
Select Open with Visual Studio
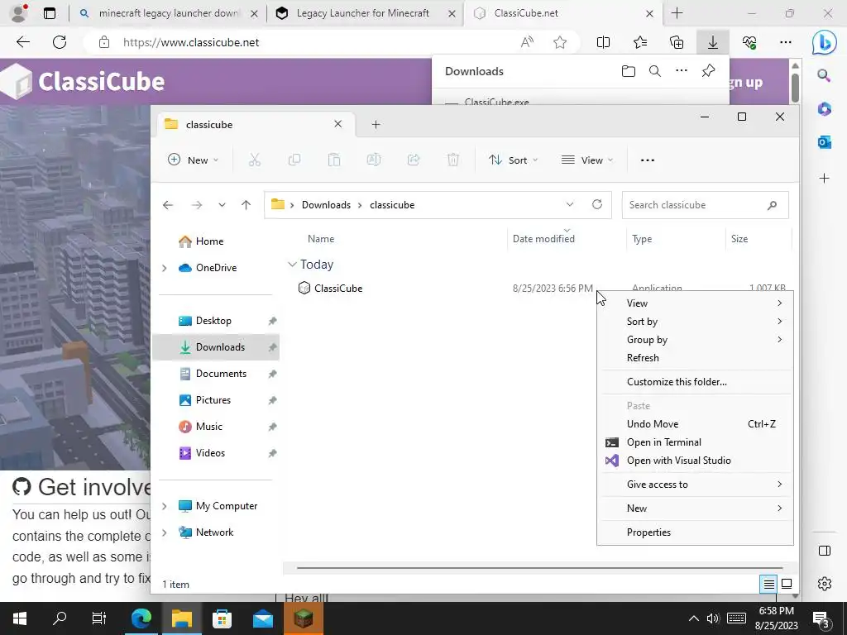695,460
